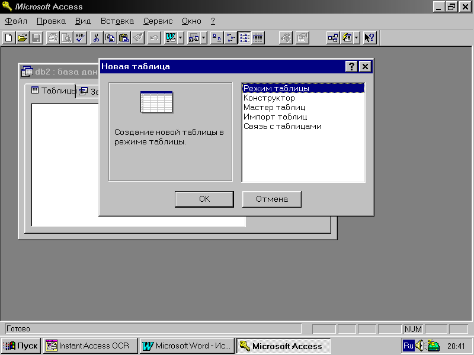This screenshot has height=355, width=474.
Task: Select Мастер таблиц in the list
Action: coord(303,107)
